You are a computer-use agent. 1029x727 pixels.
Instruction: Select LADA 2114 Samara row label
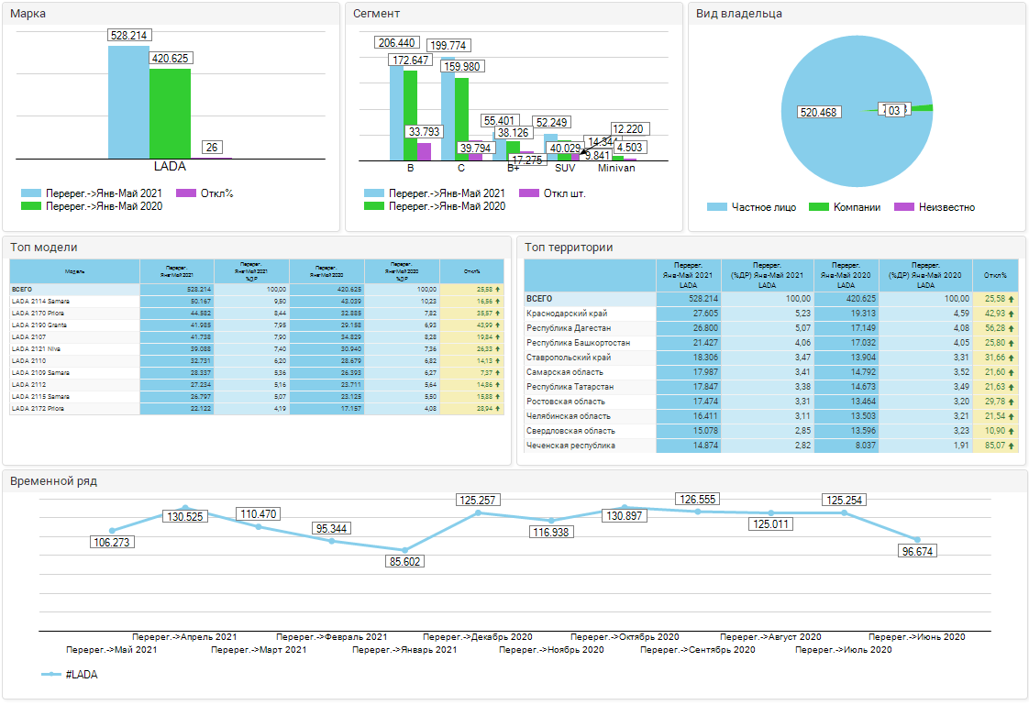click(40, 301)
